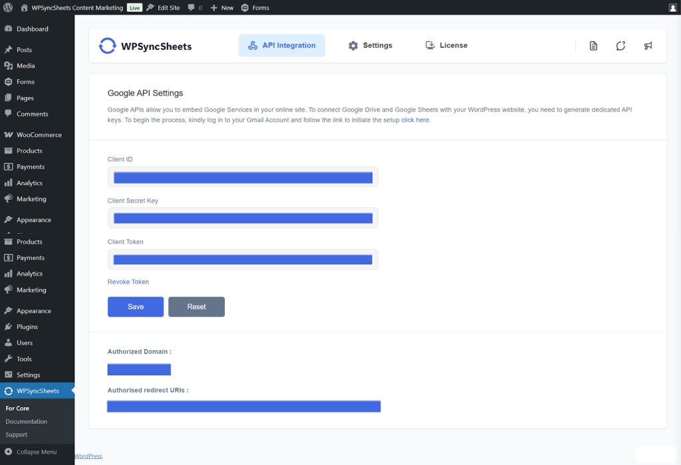Save the Google API settings
Screen dimensions: 681x465
pyautogui.click(x=136, y=307)
